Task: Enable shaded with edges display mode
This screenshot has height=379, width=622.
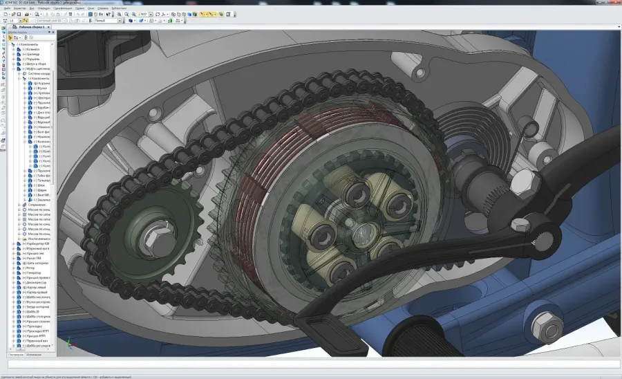Action: 195,15
